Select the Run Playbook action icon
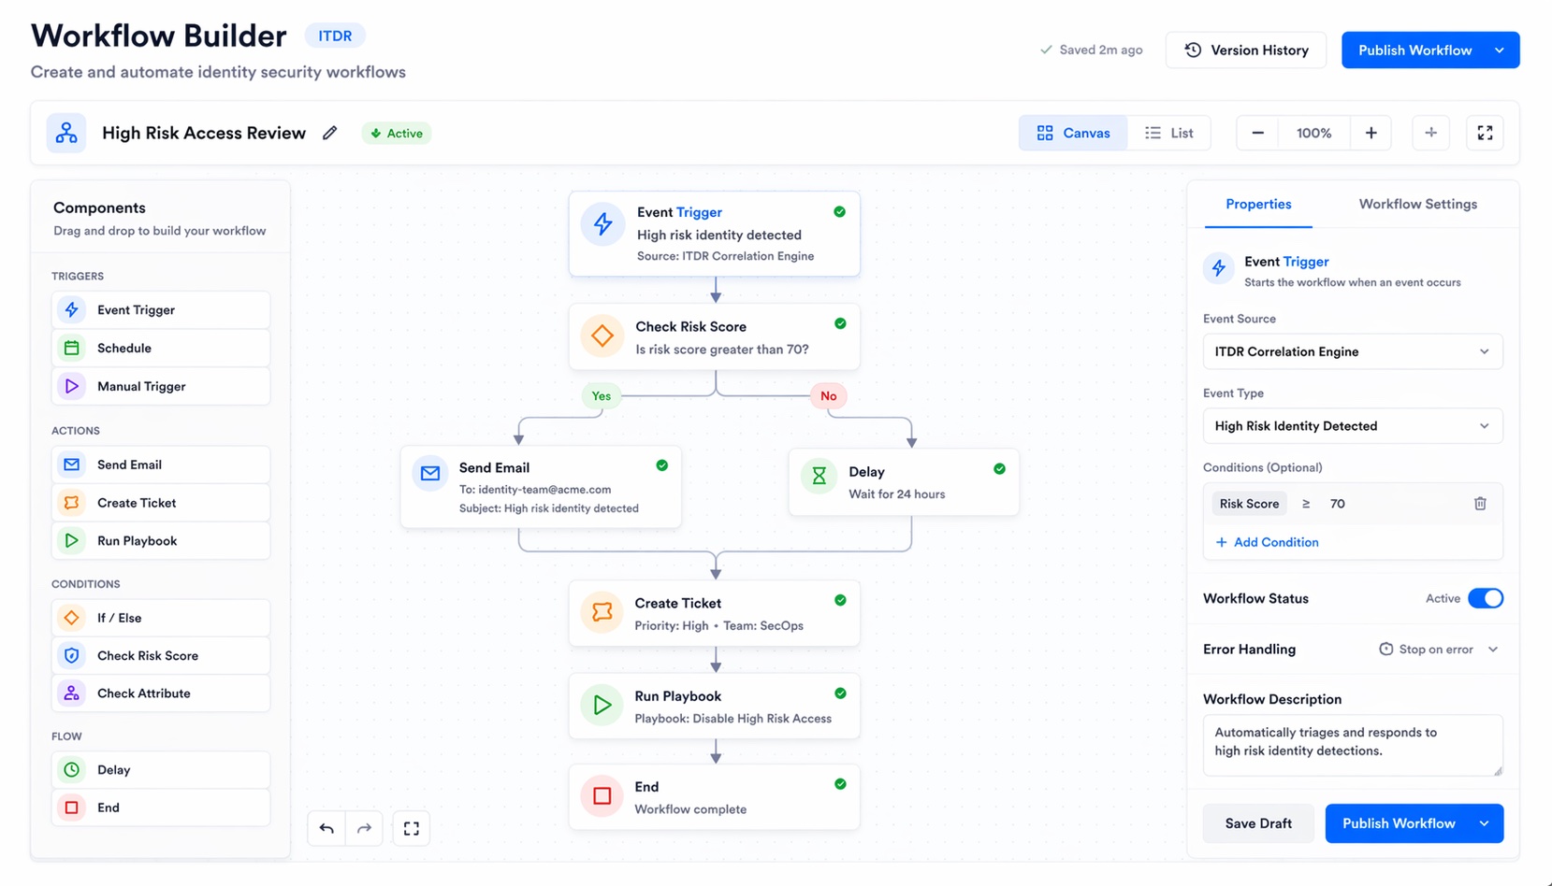The image size is (1552, 886). pyautogui.click(x=71, y=540)
